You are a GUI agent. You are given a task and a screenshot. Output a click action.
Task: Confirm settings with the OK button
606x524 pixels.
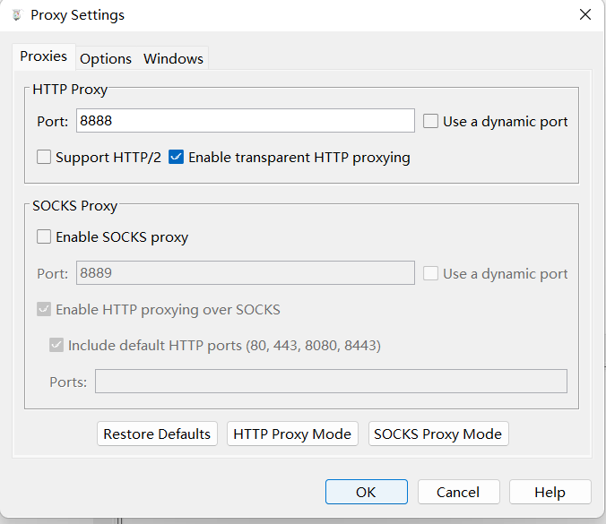pyautogui.click(x=366, y=492)
